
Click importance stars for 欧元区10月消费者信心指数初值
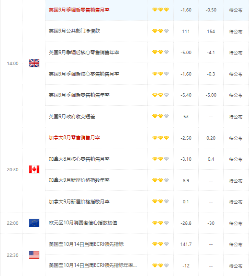160,223
